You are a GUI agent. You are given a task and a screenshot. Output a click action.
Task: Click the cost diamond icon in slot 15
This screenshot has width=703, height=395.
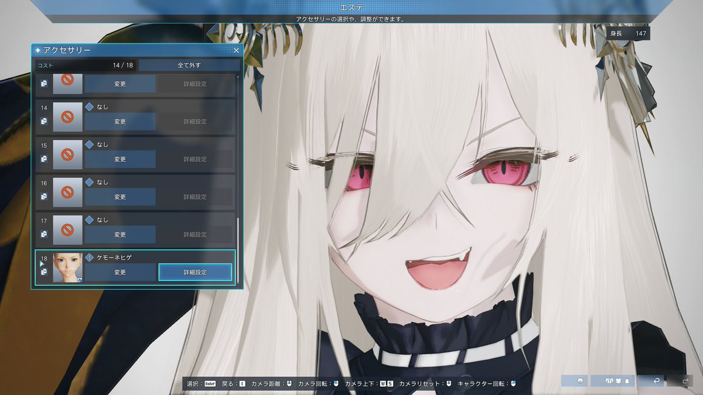89,145
